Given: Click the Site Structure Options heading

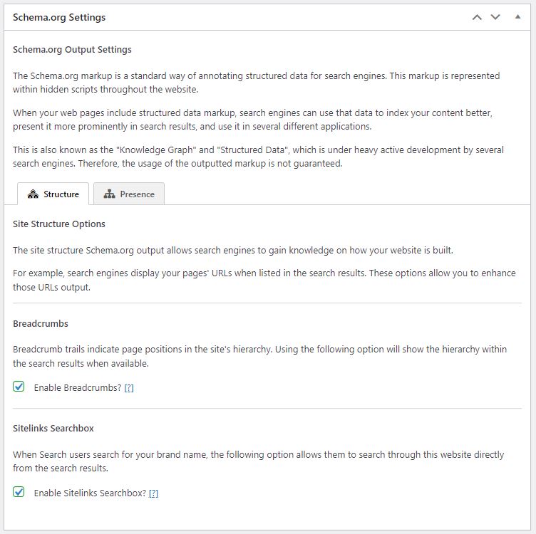Looking at the screenshot, I should (59, 224).
